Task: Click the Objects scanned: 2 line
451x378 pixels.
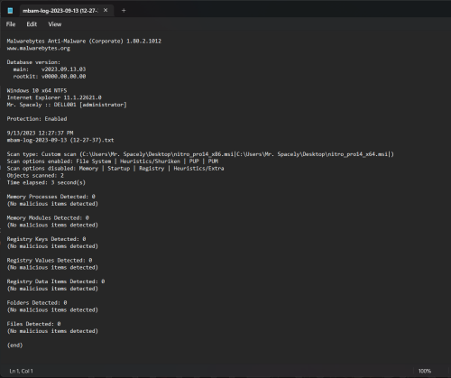Action: 35,175
